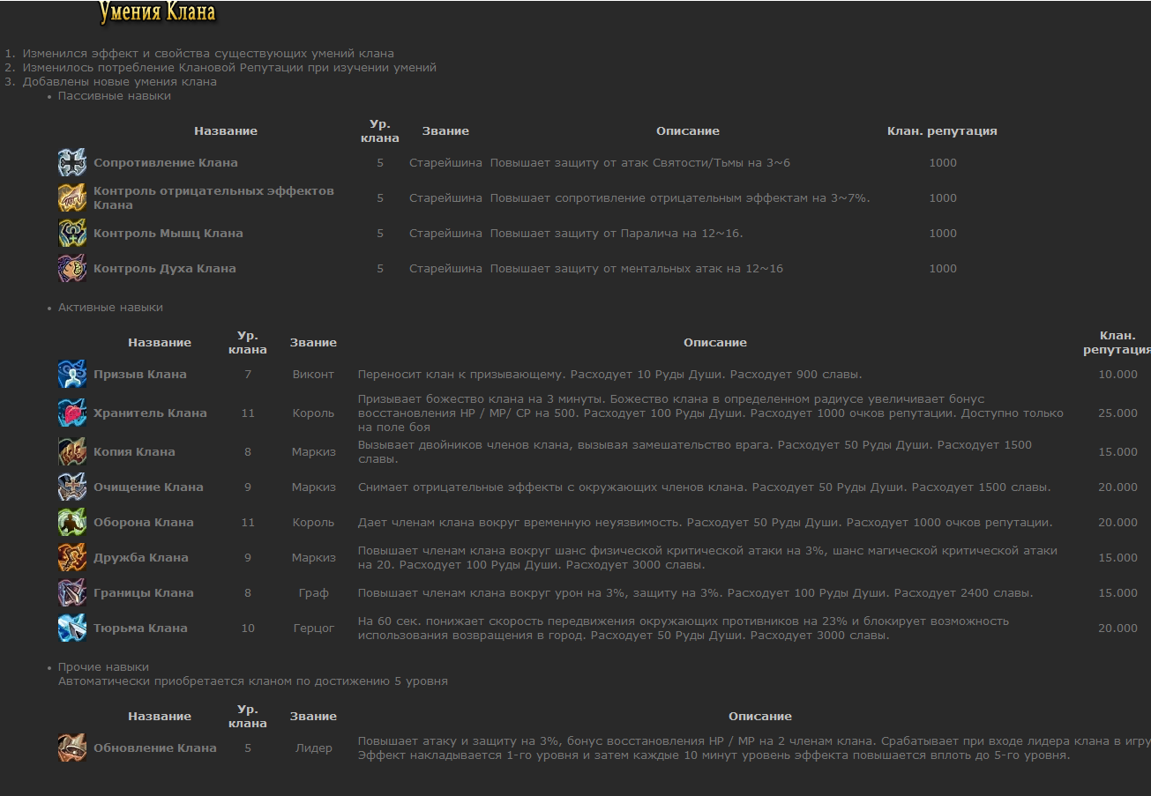Click list line Добавлены новые умения клана
This screenshot has width=1151, height=796.
point(120,81)
